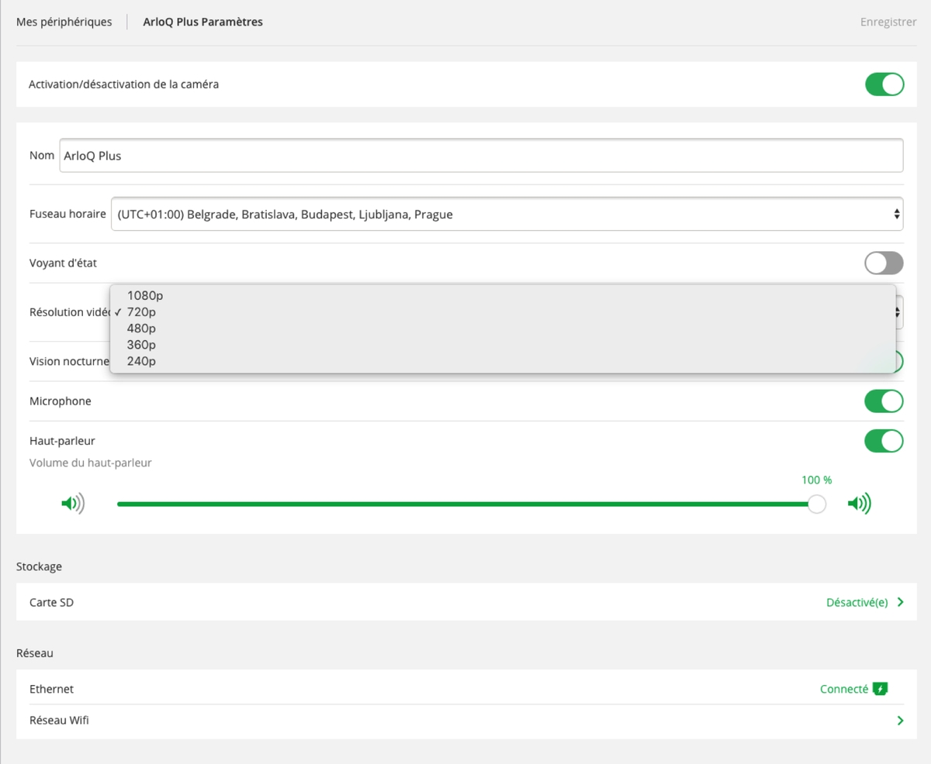Go back to Mes périphériques
This screenshot has width=931, height=764.
click(x=64, y=22)
